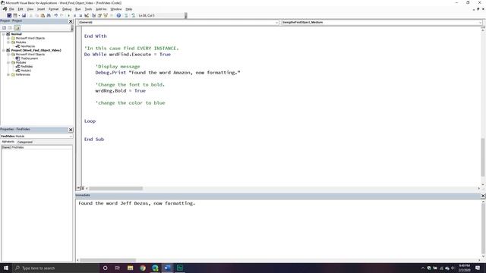486x273 pixels.
Task: Open the Object Browser toolbar icon
Action: (x=106, y=15)
